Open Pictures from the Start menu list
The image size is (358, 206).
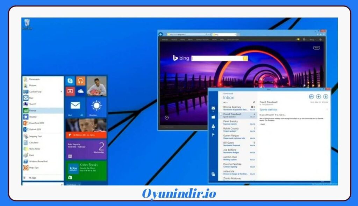[43, 85]
